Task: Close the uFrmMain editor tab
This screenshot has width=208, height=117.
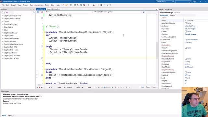Action: (x=45, y=9)
